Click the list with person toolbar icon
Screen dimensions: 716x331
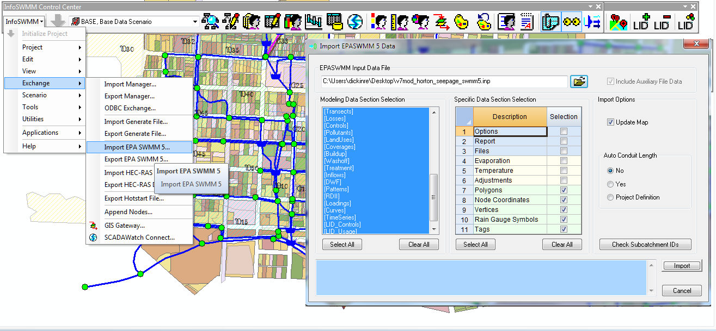point(507,22)
